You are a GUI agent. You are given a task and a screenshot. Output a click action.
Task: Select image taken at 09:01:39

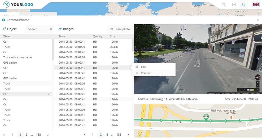(93, 47)
